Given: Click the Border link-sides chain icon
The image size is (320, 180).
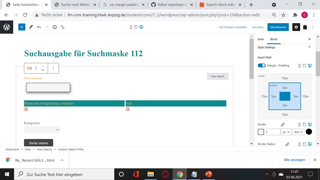Looking at the screenshot, I should pyautogui.click(x=283, y=124).
